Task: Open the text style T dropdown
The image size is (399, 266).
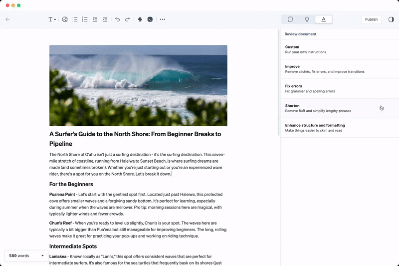Action: click(52, 19)
